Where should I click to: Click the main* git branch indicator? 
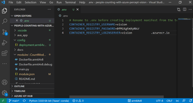(14, 101)
